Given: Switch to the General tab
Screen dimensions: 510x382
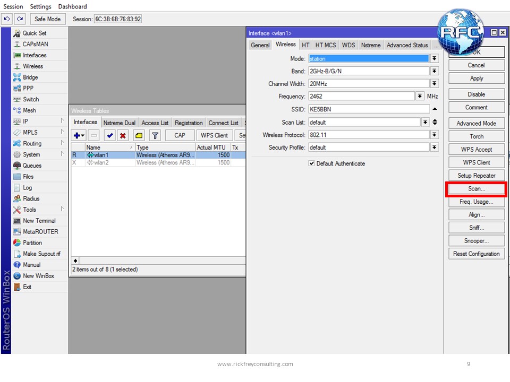Looking at the screenshot, I should (x=260, y=45).
